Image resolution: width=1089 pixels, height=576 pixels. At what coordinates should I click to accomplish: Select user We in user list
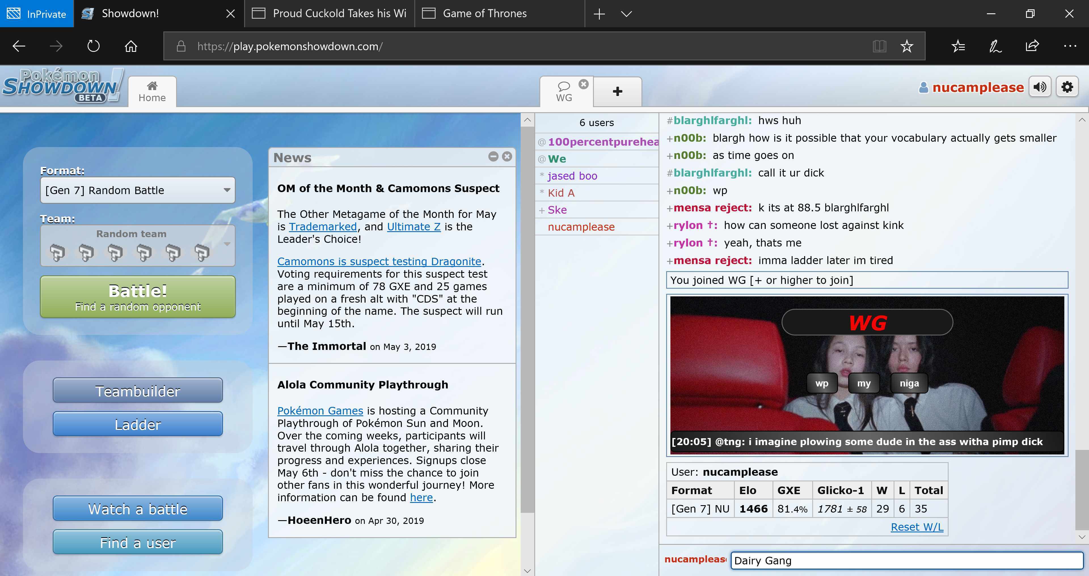pyautogui.click(x=597, y=159)
